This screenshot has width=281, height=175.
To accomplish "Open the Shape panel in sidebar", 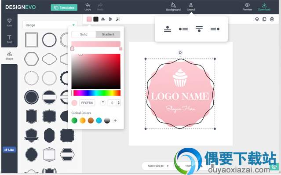I will point(9,56).
